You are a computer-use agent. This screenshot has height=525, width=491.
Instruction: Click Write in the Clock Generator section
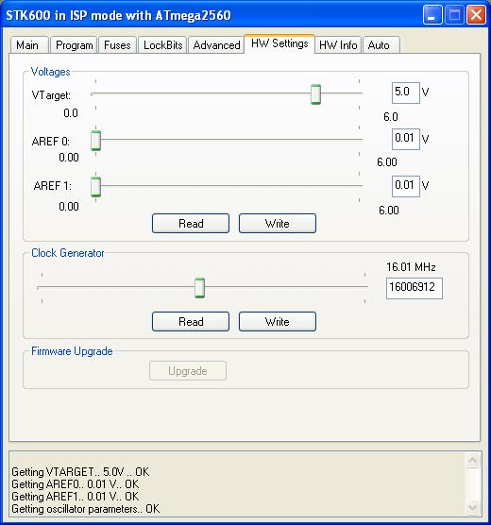click(278, 321)
